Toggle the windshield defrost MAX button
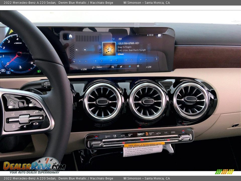This screenshot has height=181, width=241. coord(130,135)
